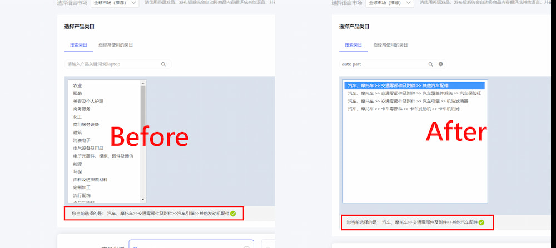Click 您当前选择的是 line ending 其他汽车配件
The width and height of the screenshot is (556, 248).
point(412,222)
